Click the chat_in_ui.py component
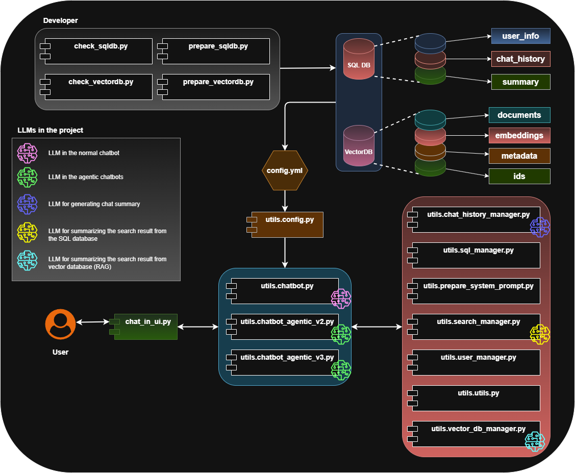The image size is (575, 473). [x=145, y=327]
